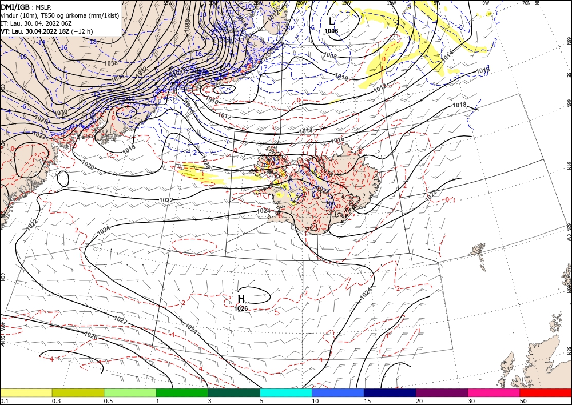Screen dimensions: 572x405
Task: Click the blue 10–15 legend band
Action: tap(338, 392)
